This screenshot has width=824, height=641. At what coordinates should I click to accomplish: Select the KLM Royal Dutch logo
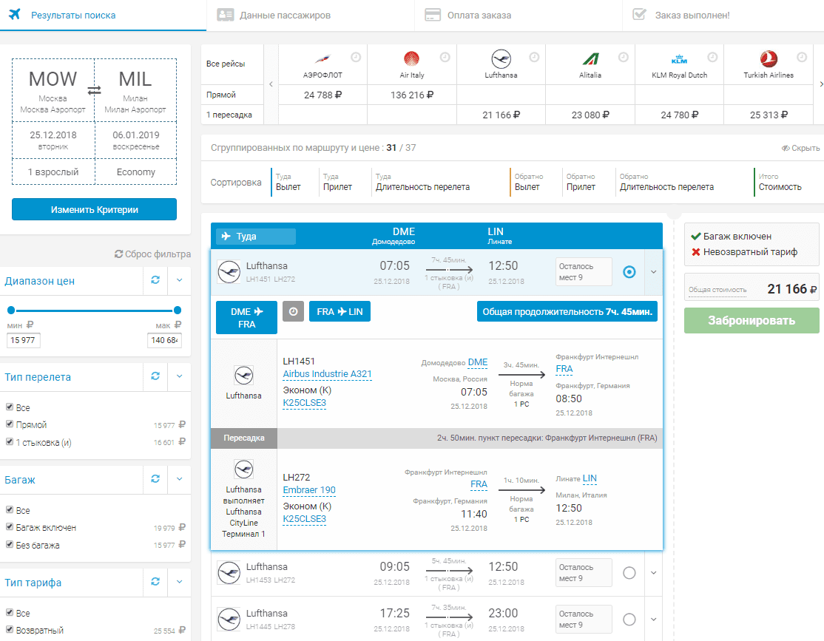680,59
